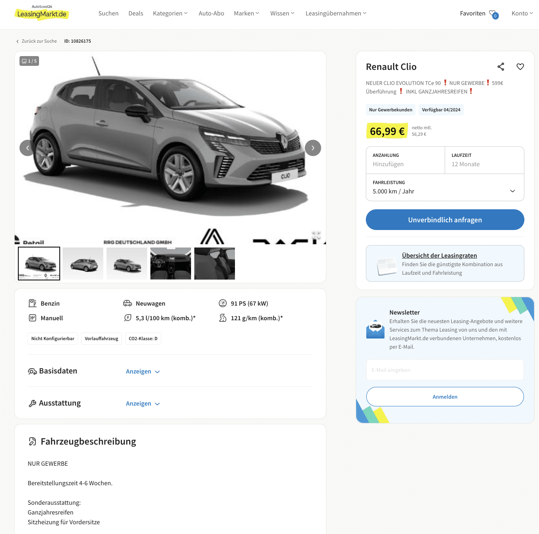Open fullscreen gallery expand icon
This screenshot has height=534, width=539.
point(316,235)
